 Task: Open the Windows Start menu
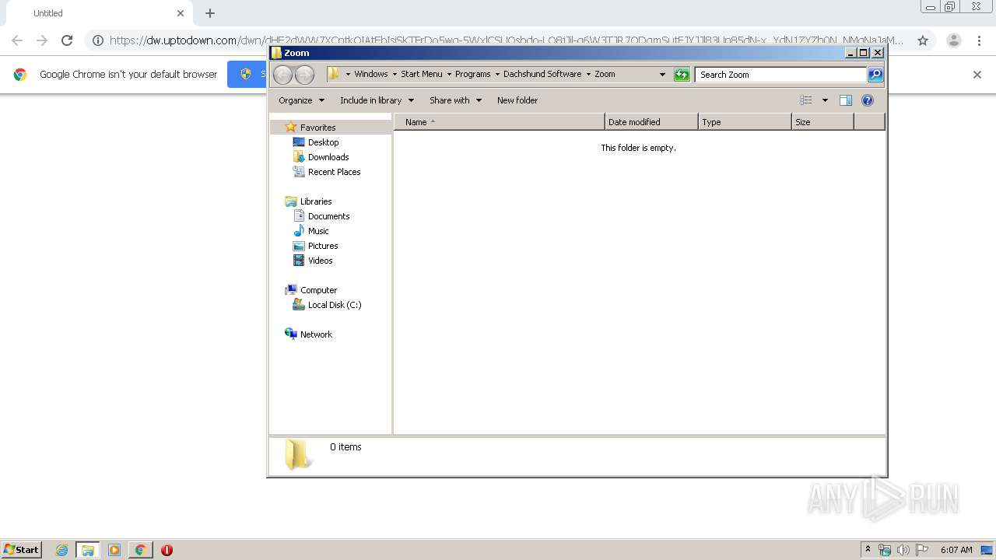point(21,549)
